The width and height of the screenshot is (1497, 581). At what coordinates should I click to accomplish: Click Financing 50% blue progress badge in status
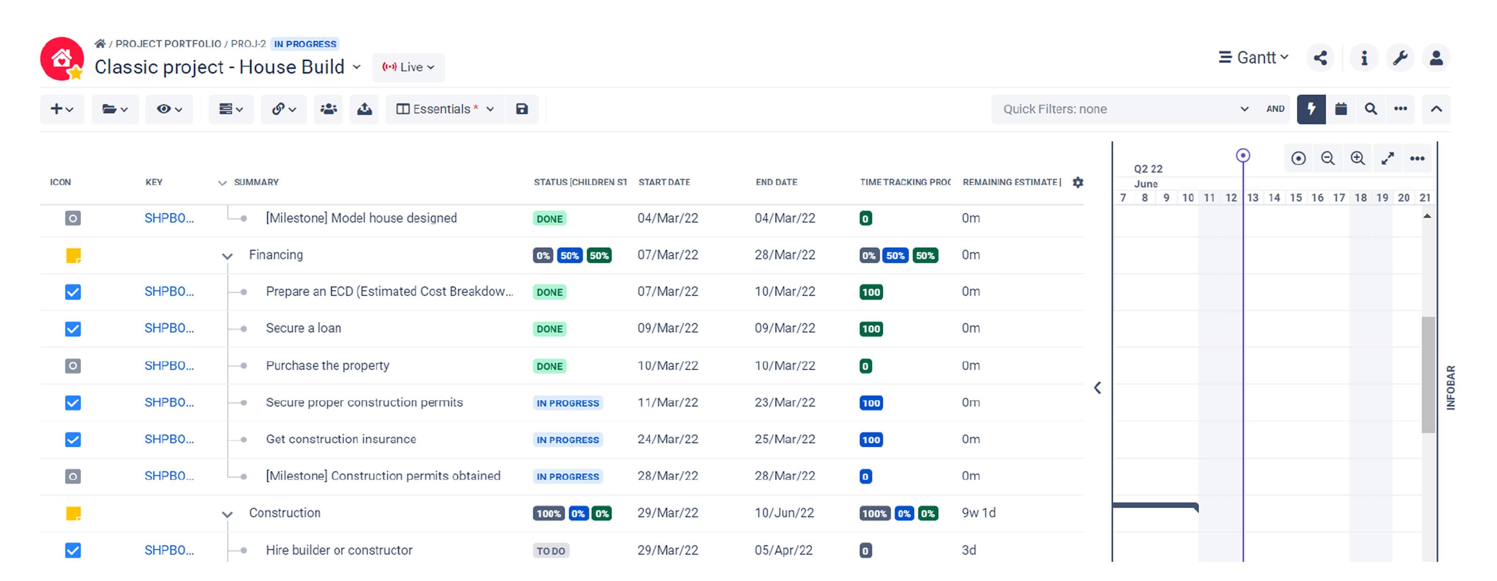[569, 255]
